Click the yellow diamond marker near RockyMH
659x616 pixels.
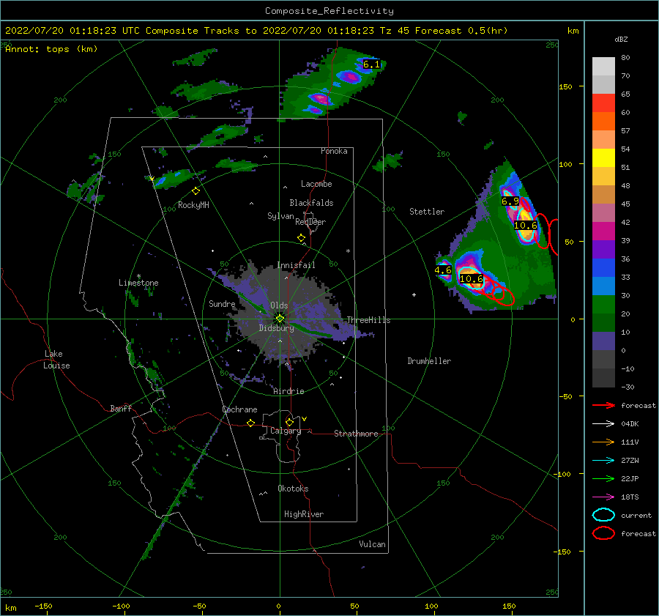tap(196, 191)
